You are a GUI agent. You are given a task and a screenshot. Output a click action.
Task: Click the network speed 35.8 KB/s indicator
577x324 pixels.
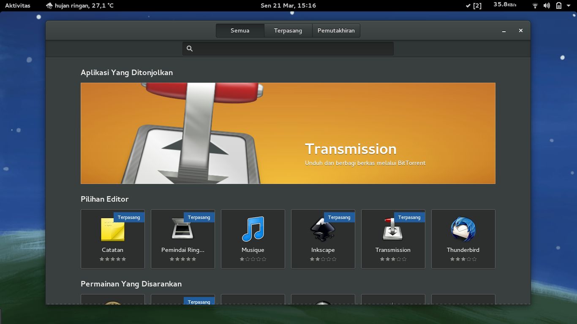pos(505,5)
